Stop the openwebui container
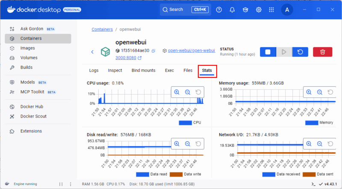Viewport: 342px width, 189px height. [268, 52]
